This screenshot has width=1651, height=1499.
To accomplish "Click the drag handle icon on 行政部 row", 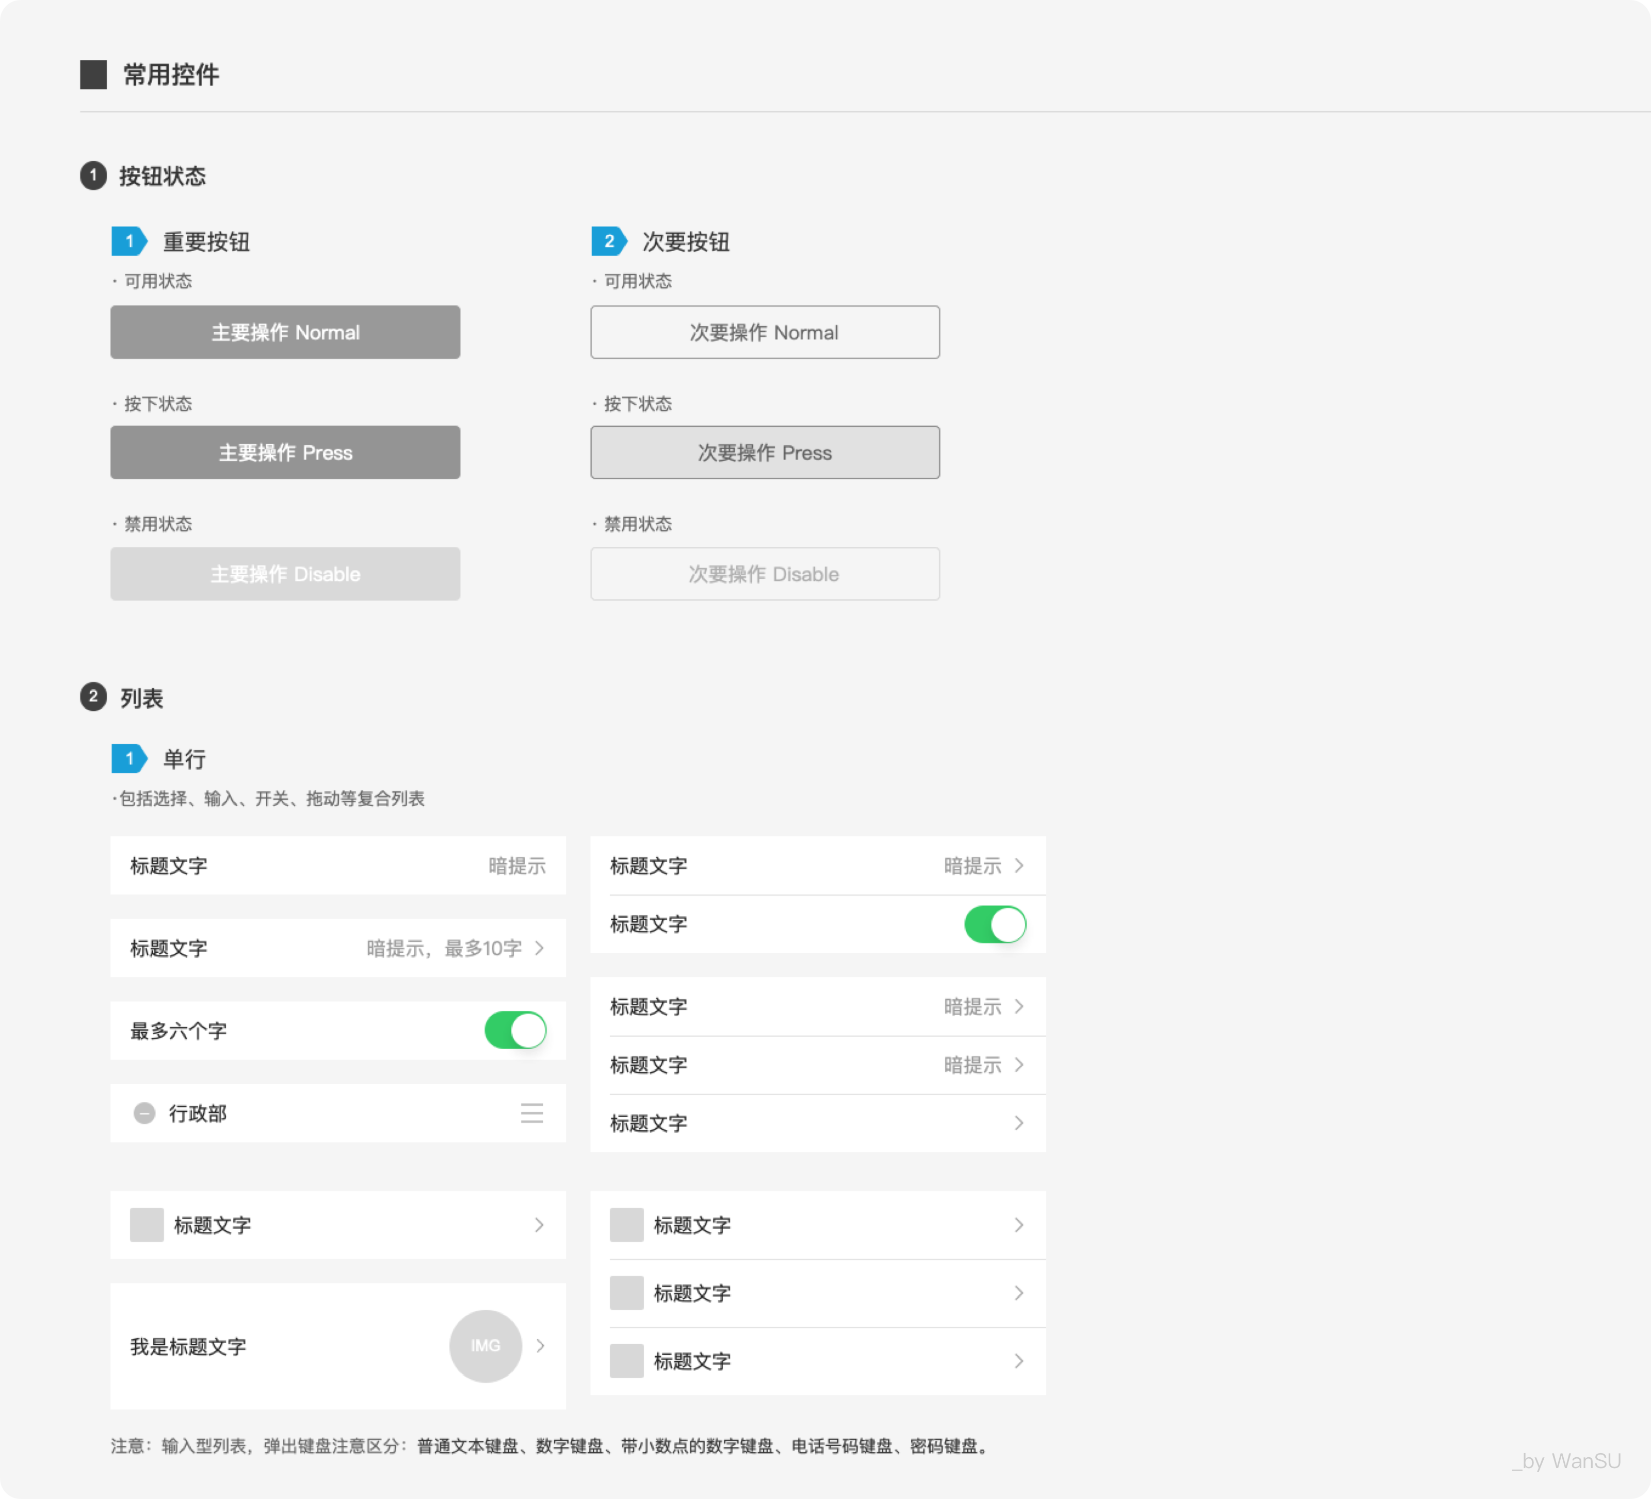I will pyautogui.click(x=531, y=1113).
